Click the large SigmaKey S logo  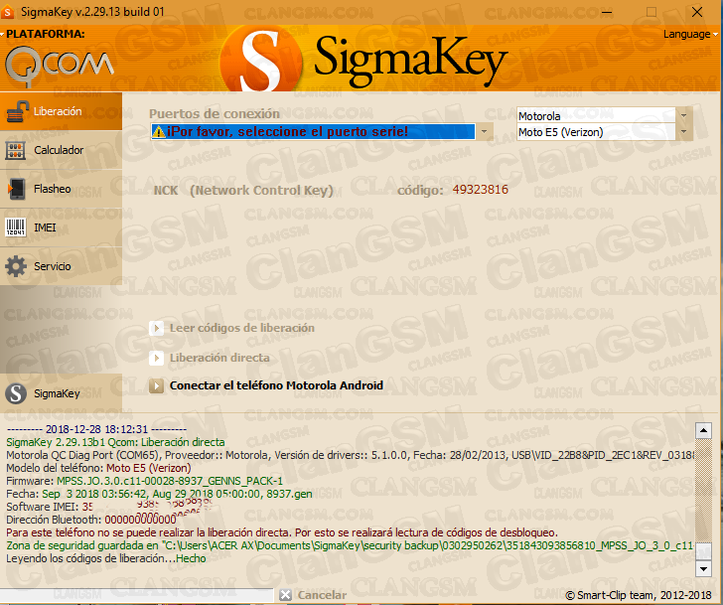click(x=261, y=60)
